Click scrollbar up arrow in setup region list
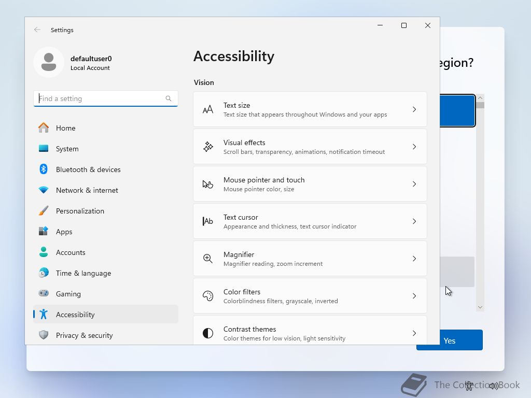 [x=480, y=98]
